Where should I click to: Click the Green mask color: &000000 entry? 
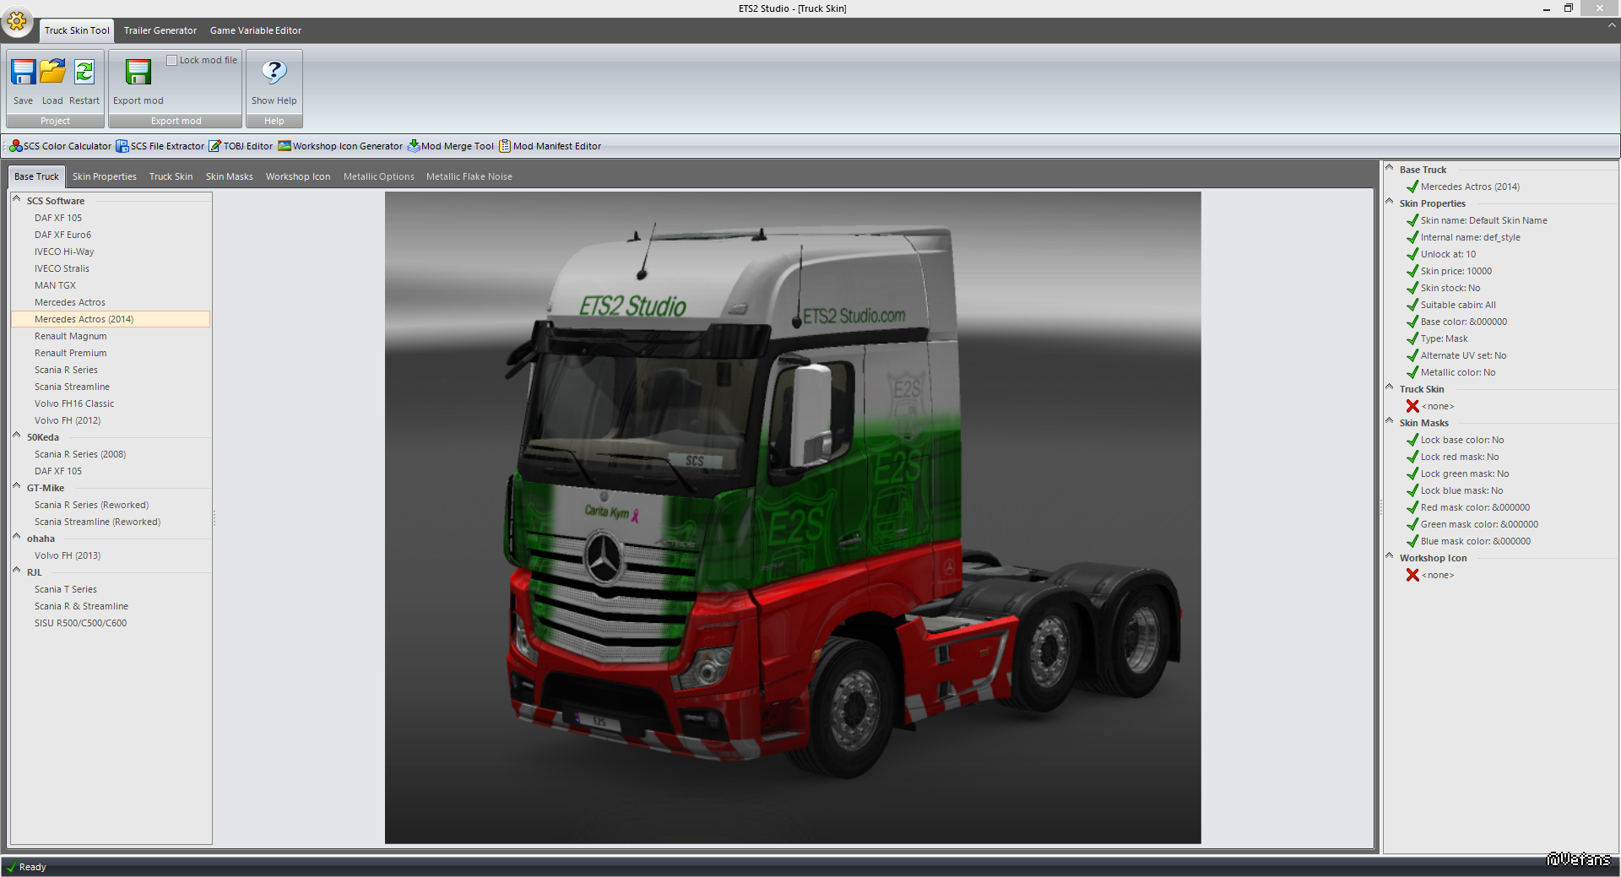(1479, 524)
